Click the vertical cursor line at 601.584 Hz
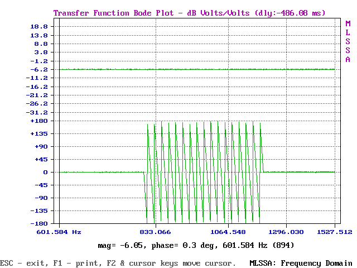This screenshot has height=268, width=357. pos(60,121)
